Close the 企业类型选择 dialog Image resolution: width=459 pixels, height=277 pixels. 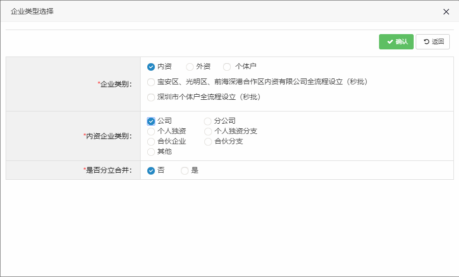[446, 12]
